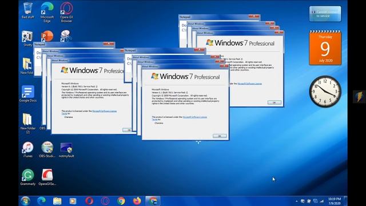Image resolution: width=366 pixels, height=206 pixels.
Task: Show hidden system tray icons arrow
Action: click(x=296, y=201)
